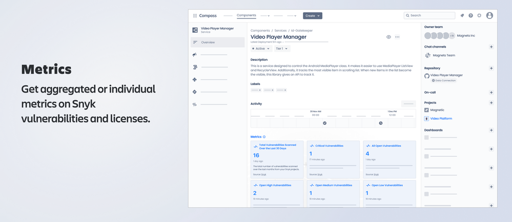
Task: Add a repository with plus icon
Action: 491,68
